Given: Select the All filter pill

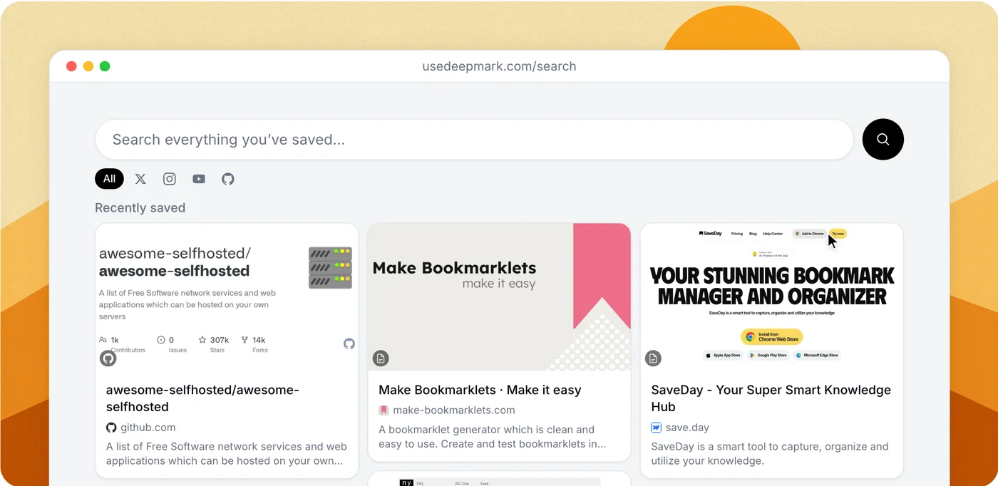Looking at the screenshot, I should click(x=109, y=179).
